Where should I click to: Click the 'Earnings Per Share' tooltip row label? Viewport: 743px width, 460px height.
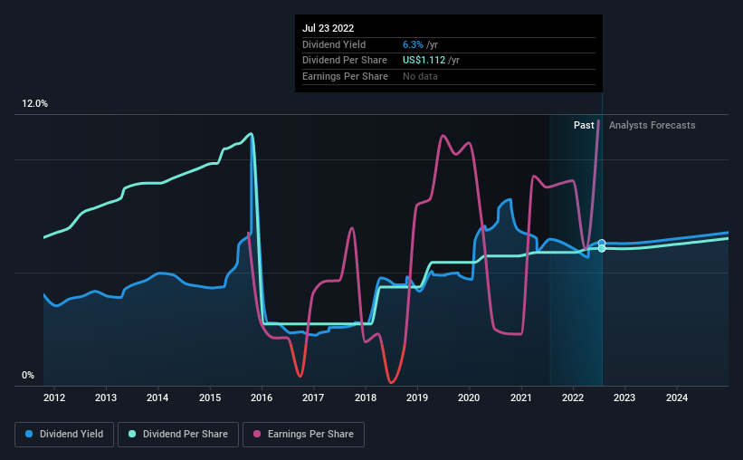pos(345,76)
